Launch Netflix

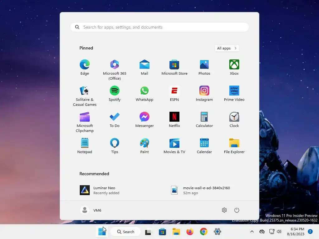(x=174, y=120)
